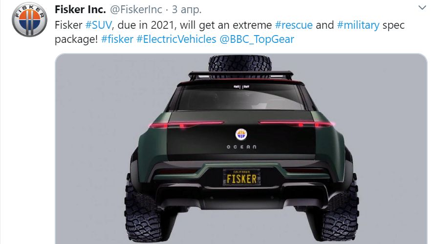Viewport: 436px width, 244px height.
Task: Follow the #ElectricVehicles hashtag link
Action: pos(176,39)
